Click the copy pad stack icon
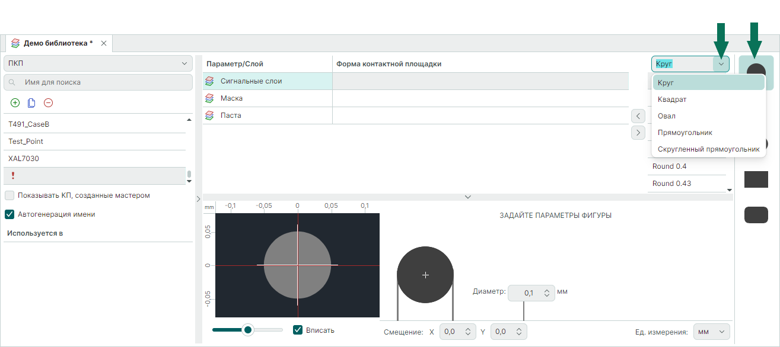 [31, 103]
